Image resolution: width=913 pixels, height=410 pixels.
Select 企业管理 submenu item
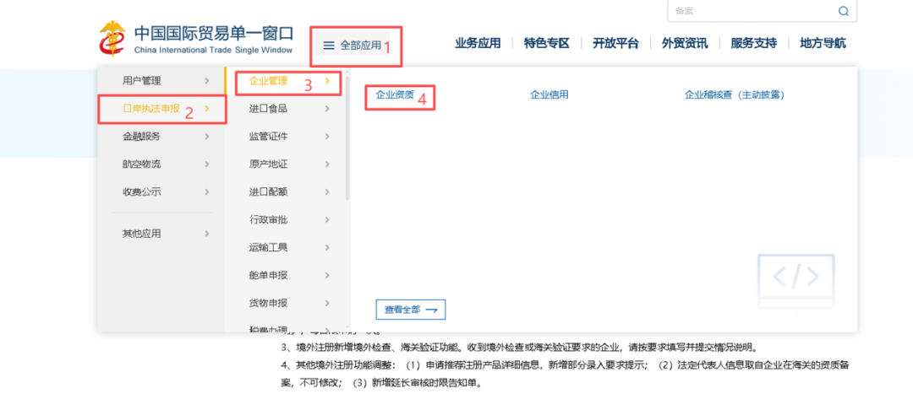point(269,81)
